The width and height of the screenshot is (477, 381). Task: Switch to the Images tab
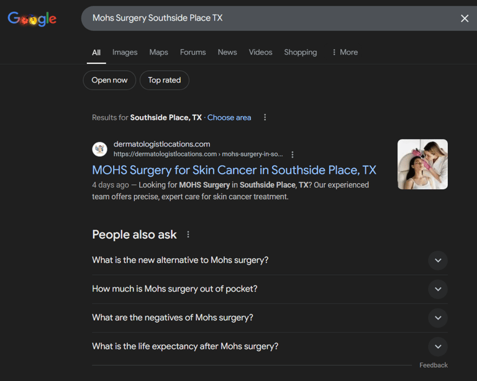click(x=125, y=52)
